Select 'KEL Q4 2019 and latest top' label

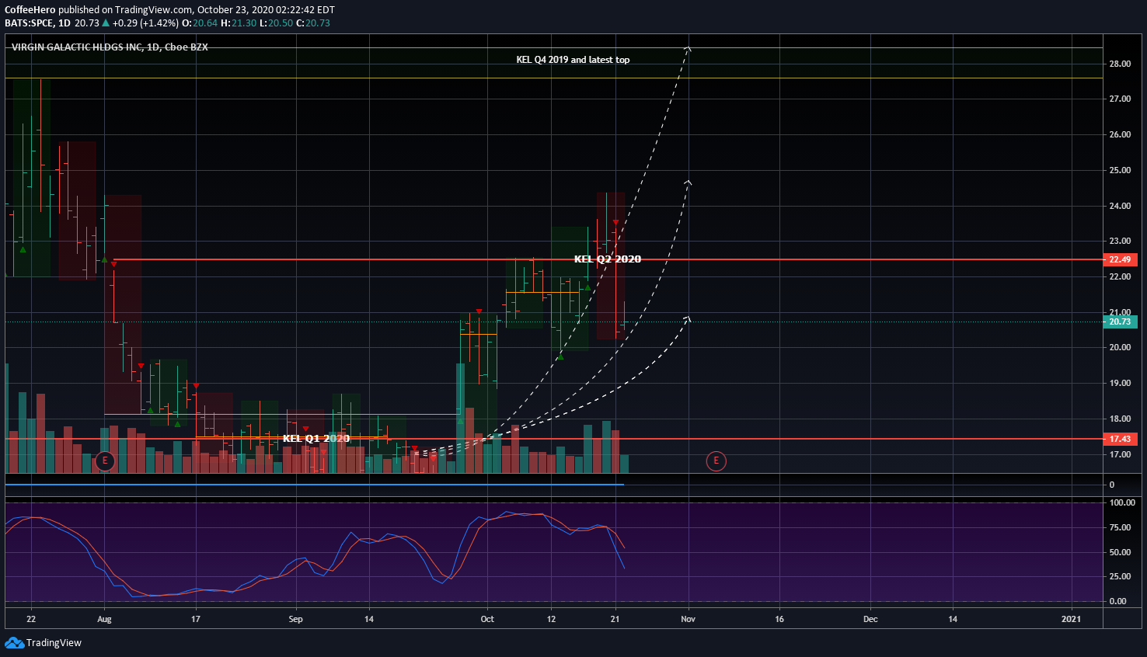pyautogui.click(x=573, y=60)
